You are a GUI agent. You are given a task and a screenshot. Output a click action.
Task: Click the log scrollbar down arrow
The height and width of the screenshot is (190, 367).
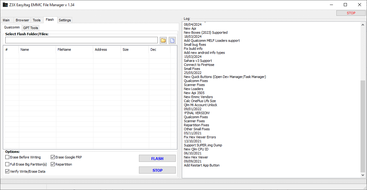[x=363, y=175]
